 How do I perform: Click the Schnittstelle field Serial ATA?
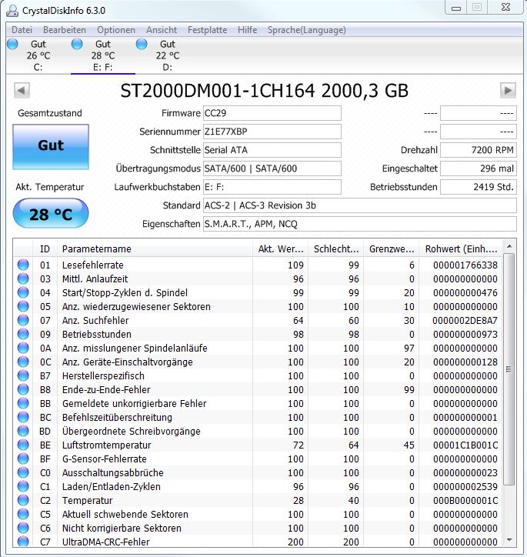272,150
